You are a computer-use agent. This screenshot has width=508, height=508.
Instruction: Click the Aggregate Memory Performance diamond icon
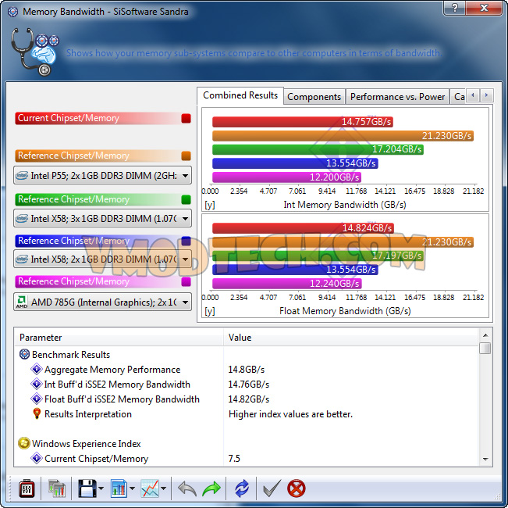[x=37, y=369]
